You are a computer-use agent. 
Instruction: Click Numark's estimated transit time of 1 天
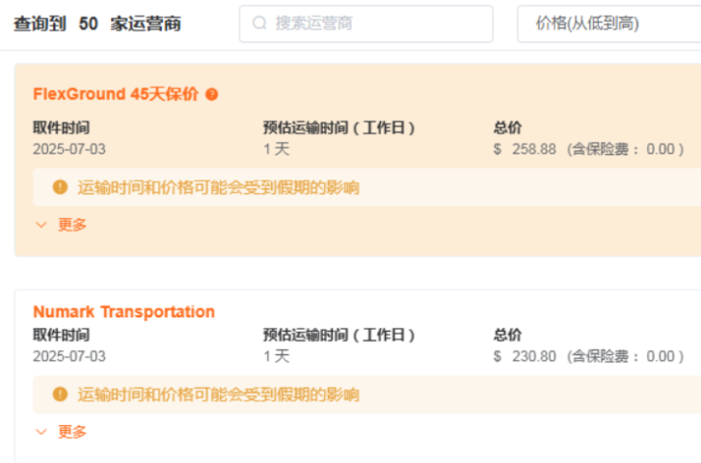tap(276, 357)
